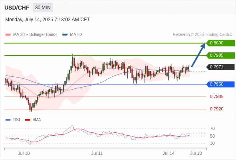Click the blue upward forecast arrow
The image size is (236, 160).
coord(198,55)
